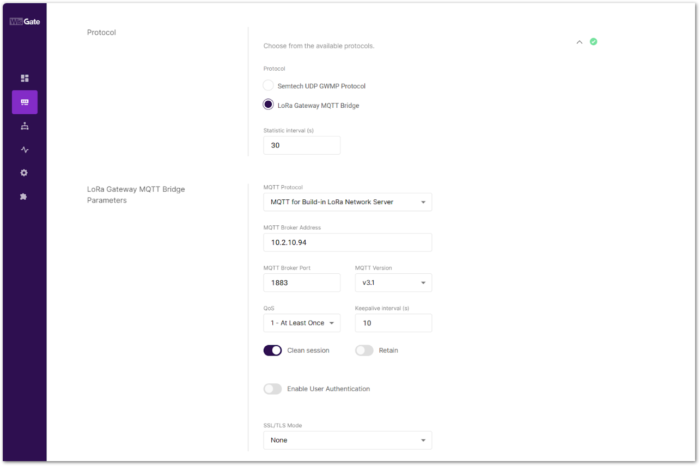Disable the Clean session toggle
700x466 pixels.
click(x=272, y=350)
